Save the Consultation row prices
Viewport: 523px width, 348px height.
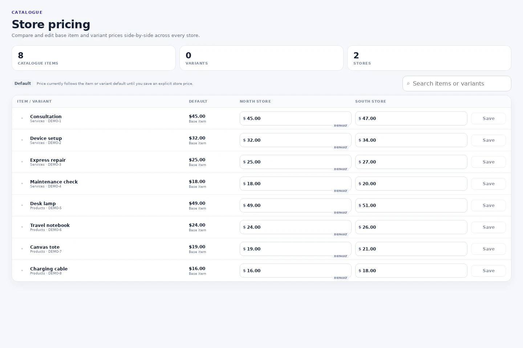click(x=488, y=119)
